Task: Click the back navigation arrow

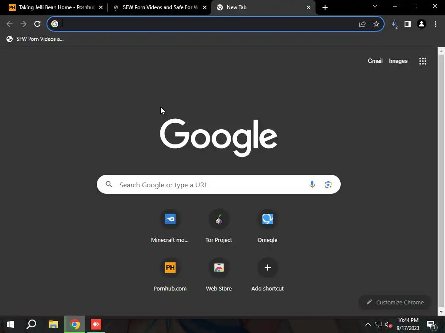Action: [x=10, y=24]
